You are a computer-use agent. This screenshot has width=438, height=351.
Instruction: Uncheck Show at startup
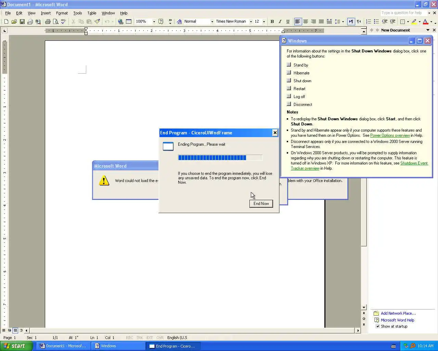pos(378,326)
